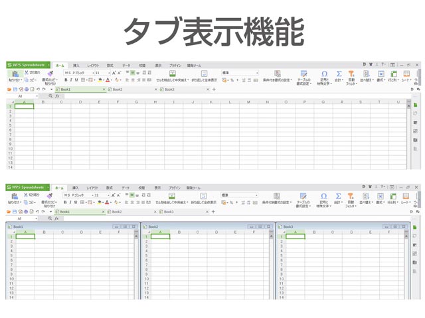Click the fill color bucket in upper window

coord(100,80)
